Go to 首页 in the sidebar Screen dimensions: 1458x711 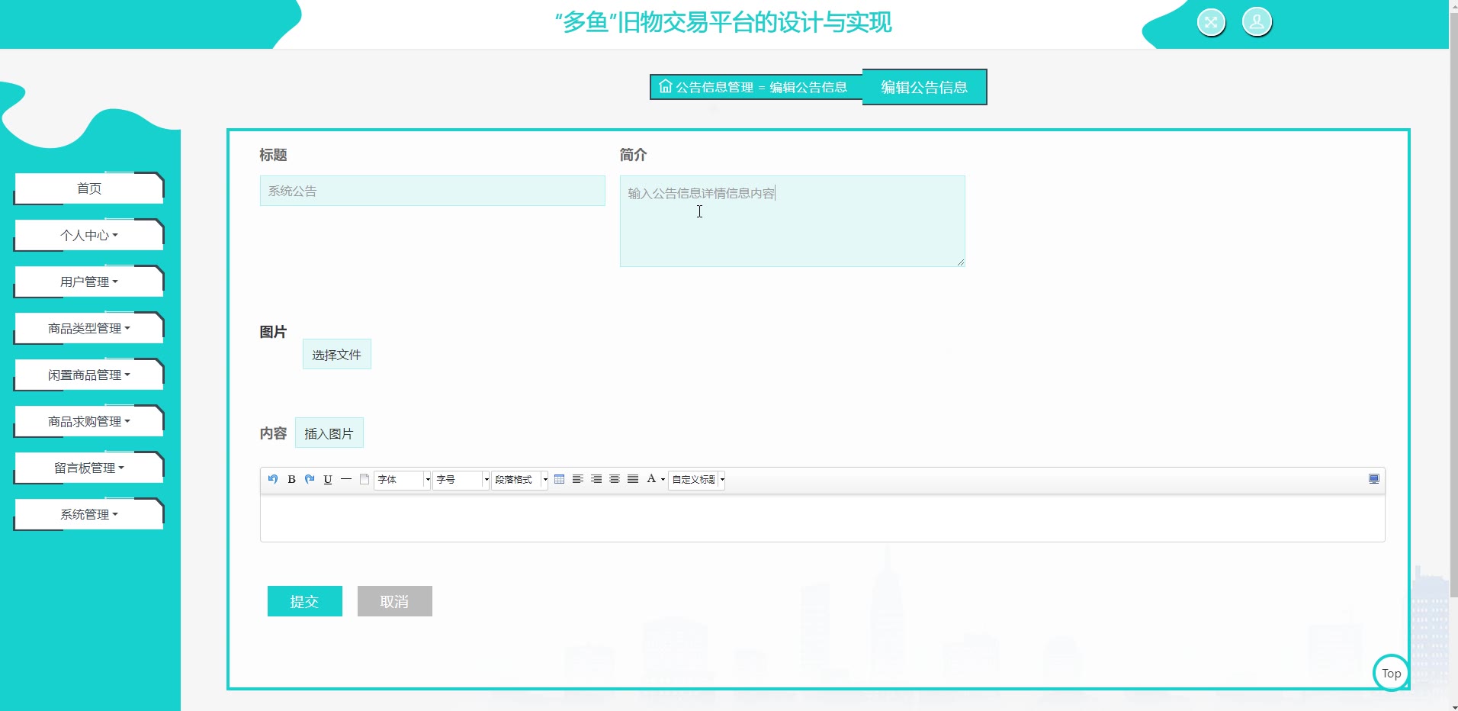(x=89, y=188)
